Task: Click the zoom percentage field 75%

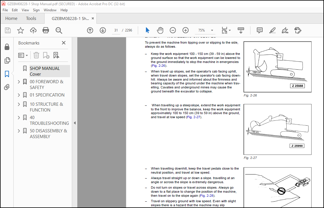Action: (x=202, y=30)
